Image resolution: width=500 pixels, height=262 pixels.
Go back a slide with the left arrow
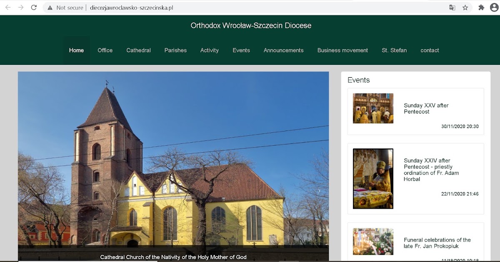point(28,190)
